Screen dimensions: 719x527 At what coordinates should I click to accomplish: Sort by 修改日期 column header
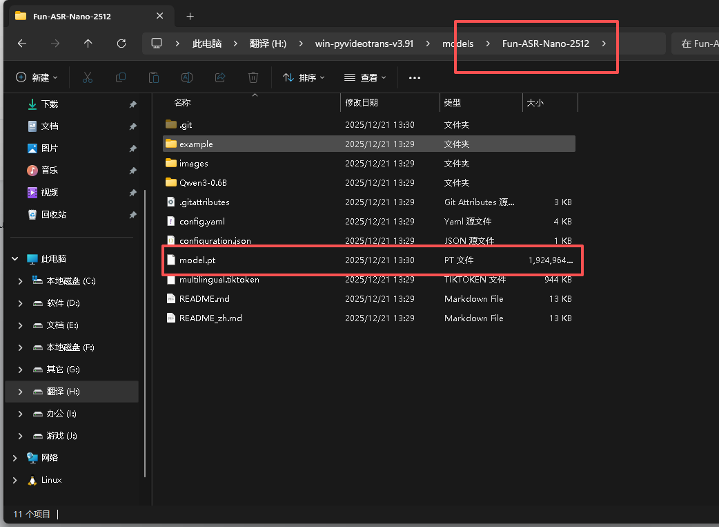coord(362,103)
